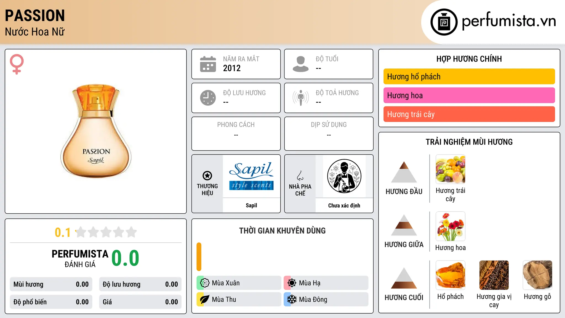Open the Passion perfume bottle image
Viewport: 565px width, 318px height.
pos(96,131)
